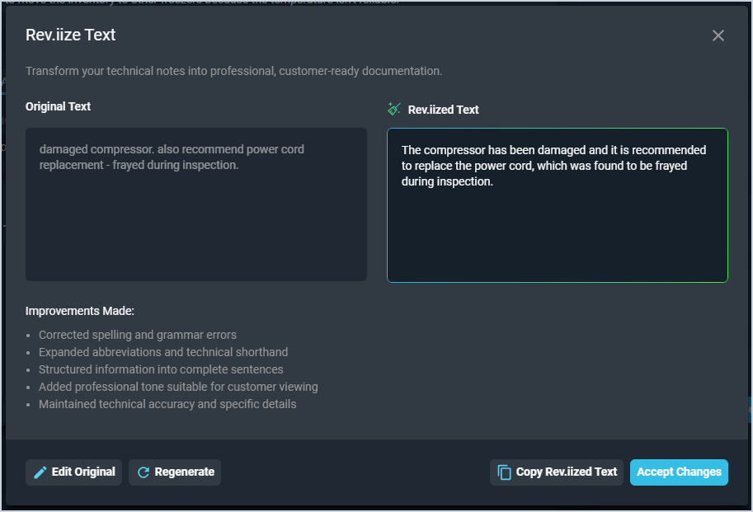753x512 pixels.
Task: Select the Added professional tone bullet
Action: pyautogui.click(x=178, y=387)
